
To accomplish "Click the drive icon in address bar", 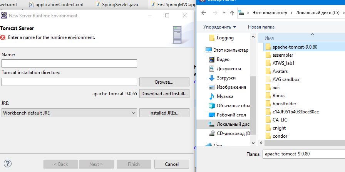I will (x=241, y=13).
